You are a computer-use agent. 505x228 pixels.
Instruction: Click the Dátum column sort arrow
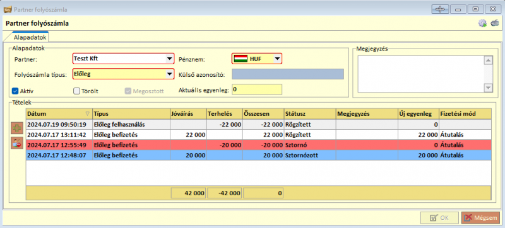click(87, 113)
